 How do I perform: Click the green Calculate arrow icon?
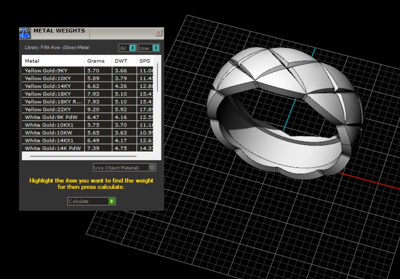click(x=112, y=201)
